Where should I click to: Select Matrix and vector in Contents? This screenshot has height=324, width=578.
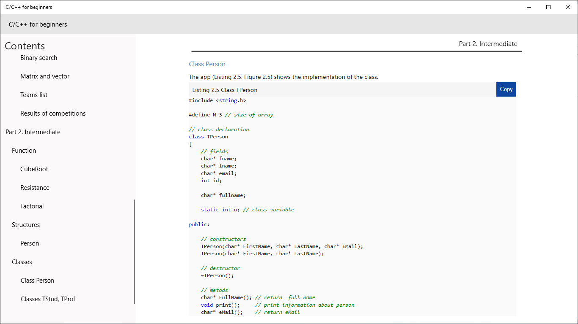tap(45, 76)
